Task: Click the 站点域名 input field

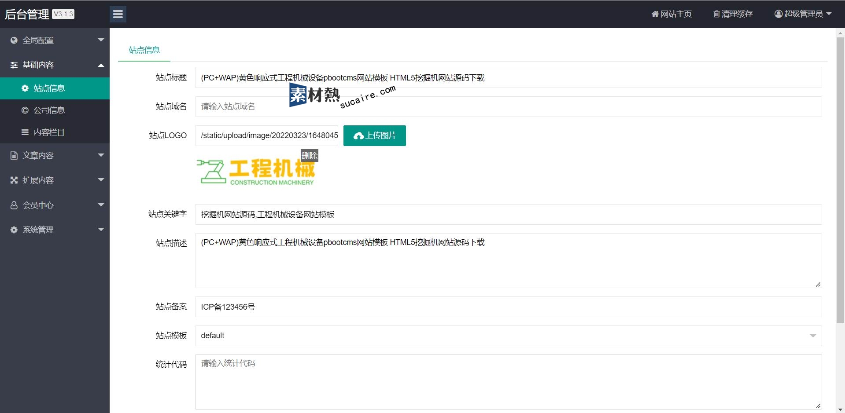Action: point(508,106)
